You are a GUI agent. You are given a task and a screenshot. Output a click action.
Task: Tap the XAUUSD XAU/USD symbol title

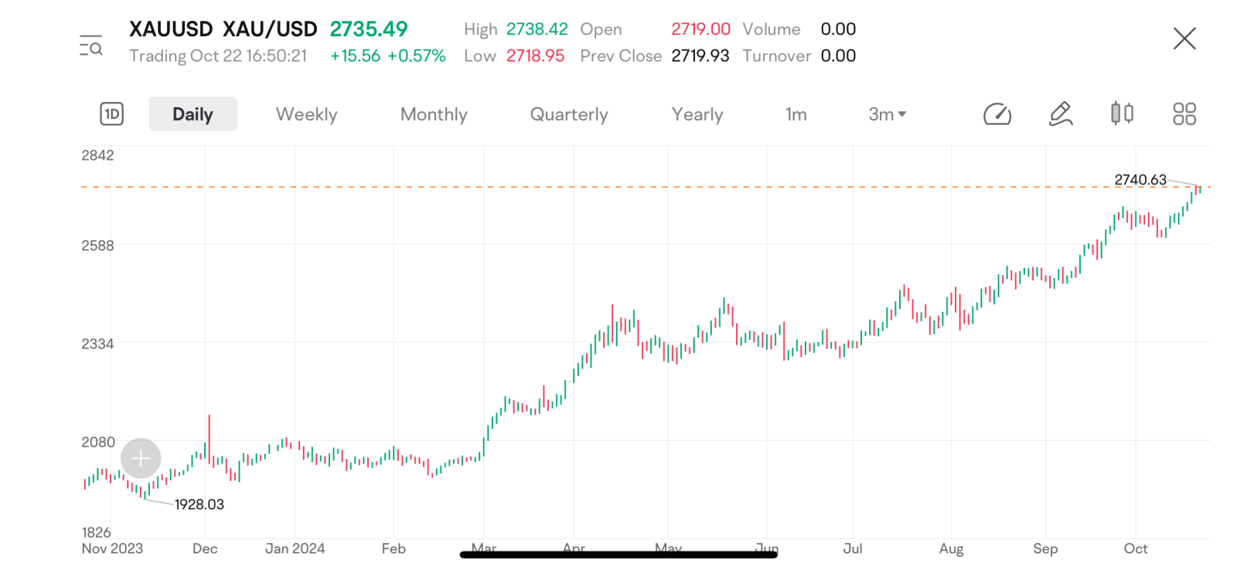pyautogui.click(x=223, y=29)
